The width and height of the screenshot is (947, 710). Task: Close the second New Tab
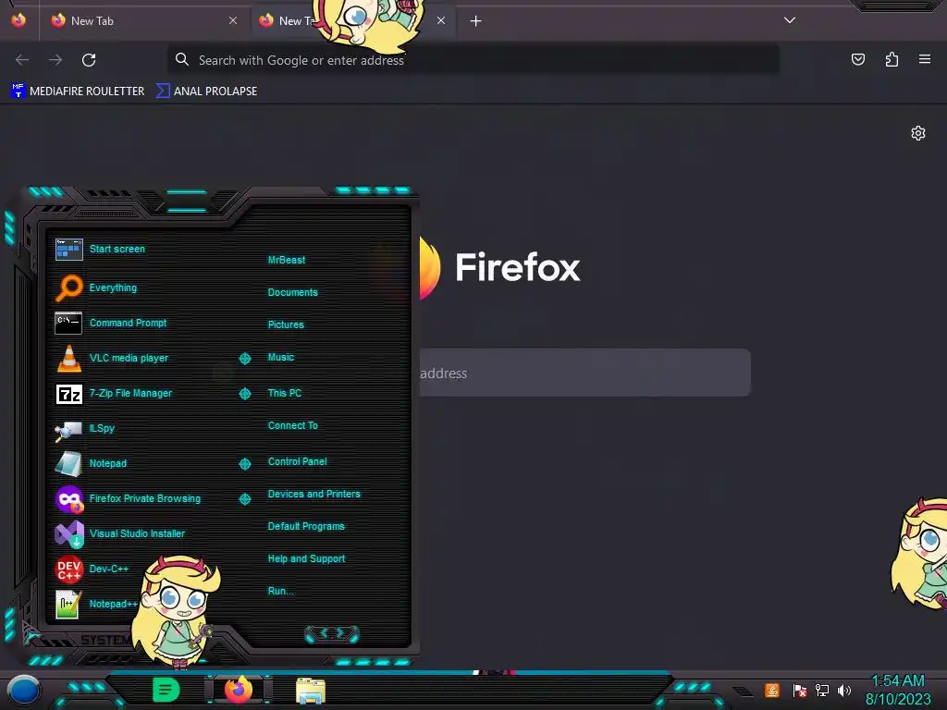[x=441, y=20]
